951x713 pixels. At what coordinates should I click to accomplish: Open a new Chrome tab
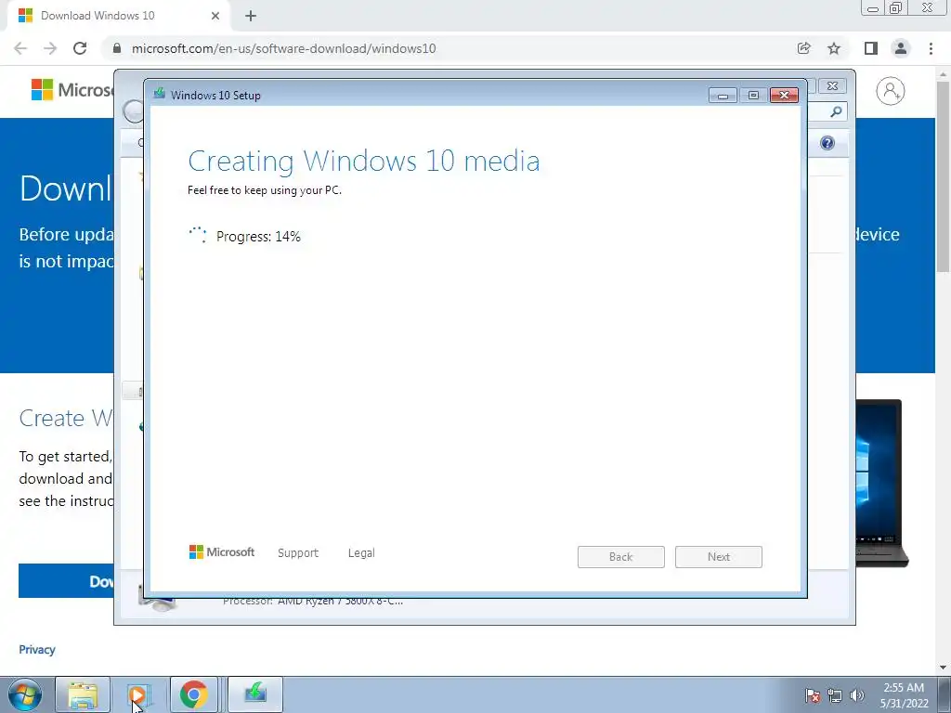click(251, 16)
